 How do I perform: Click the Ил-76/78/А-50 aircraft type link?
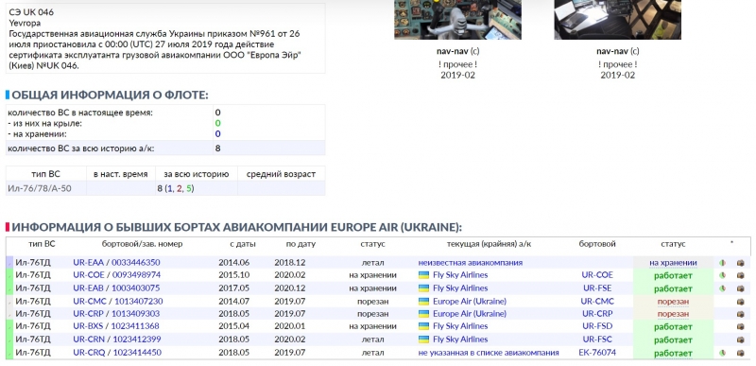pyautogui.click(x=39, y=188)
